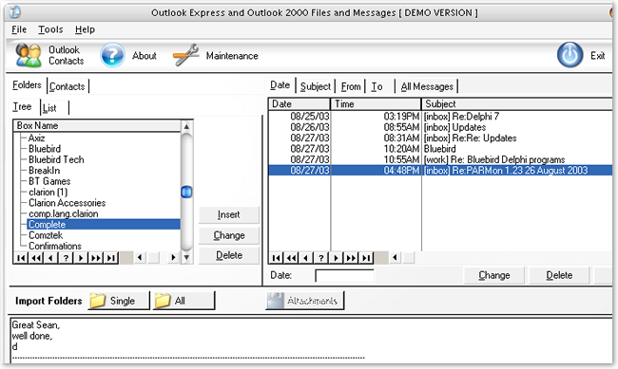
Task: Select the clarion (1) folder
Action: click(x=48, y=192)
